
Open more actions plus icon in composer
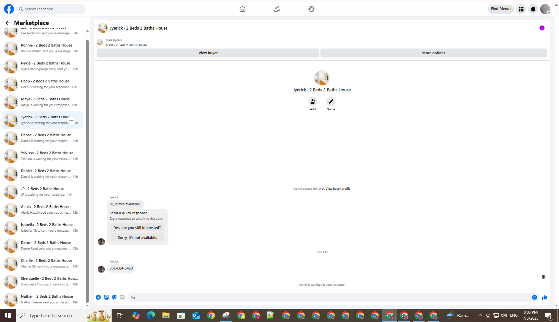pos(98,297)
